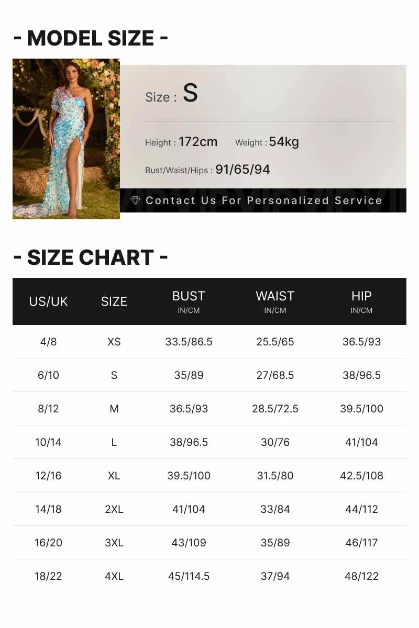Click the MODEL SIZE heading
Image resolution: width=419 pixels, height=628 pixels.
[91, 38]
